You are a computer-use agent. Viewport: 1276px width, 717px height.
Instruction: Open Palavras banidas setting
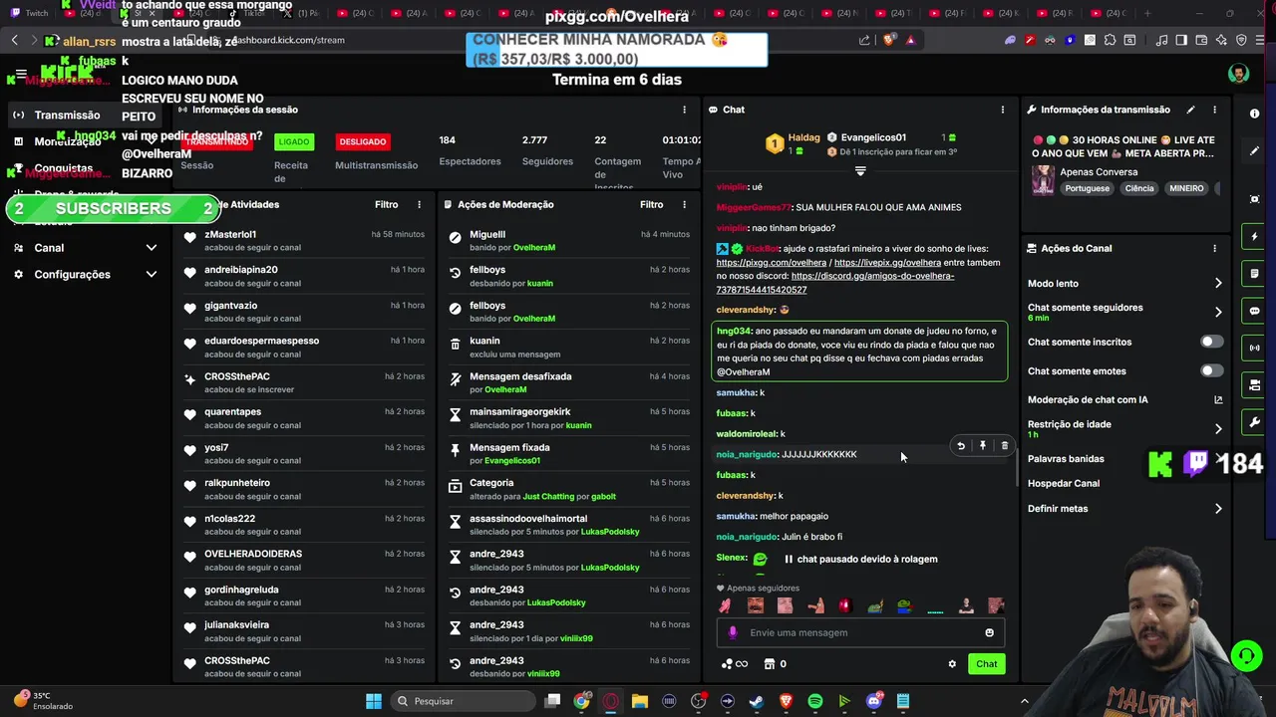click(1066, 459)
